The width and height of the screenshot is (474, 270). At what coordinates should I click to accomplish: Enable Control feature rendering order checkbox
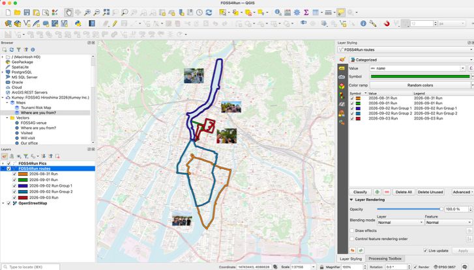pyautogui.click(x=352, y=239)
